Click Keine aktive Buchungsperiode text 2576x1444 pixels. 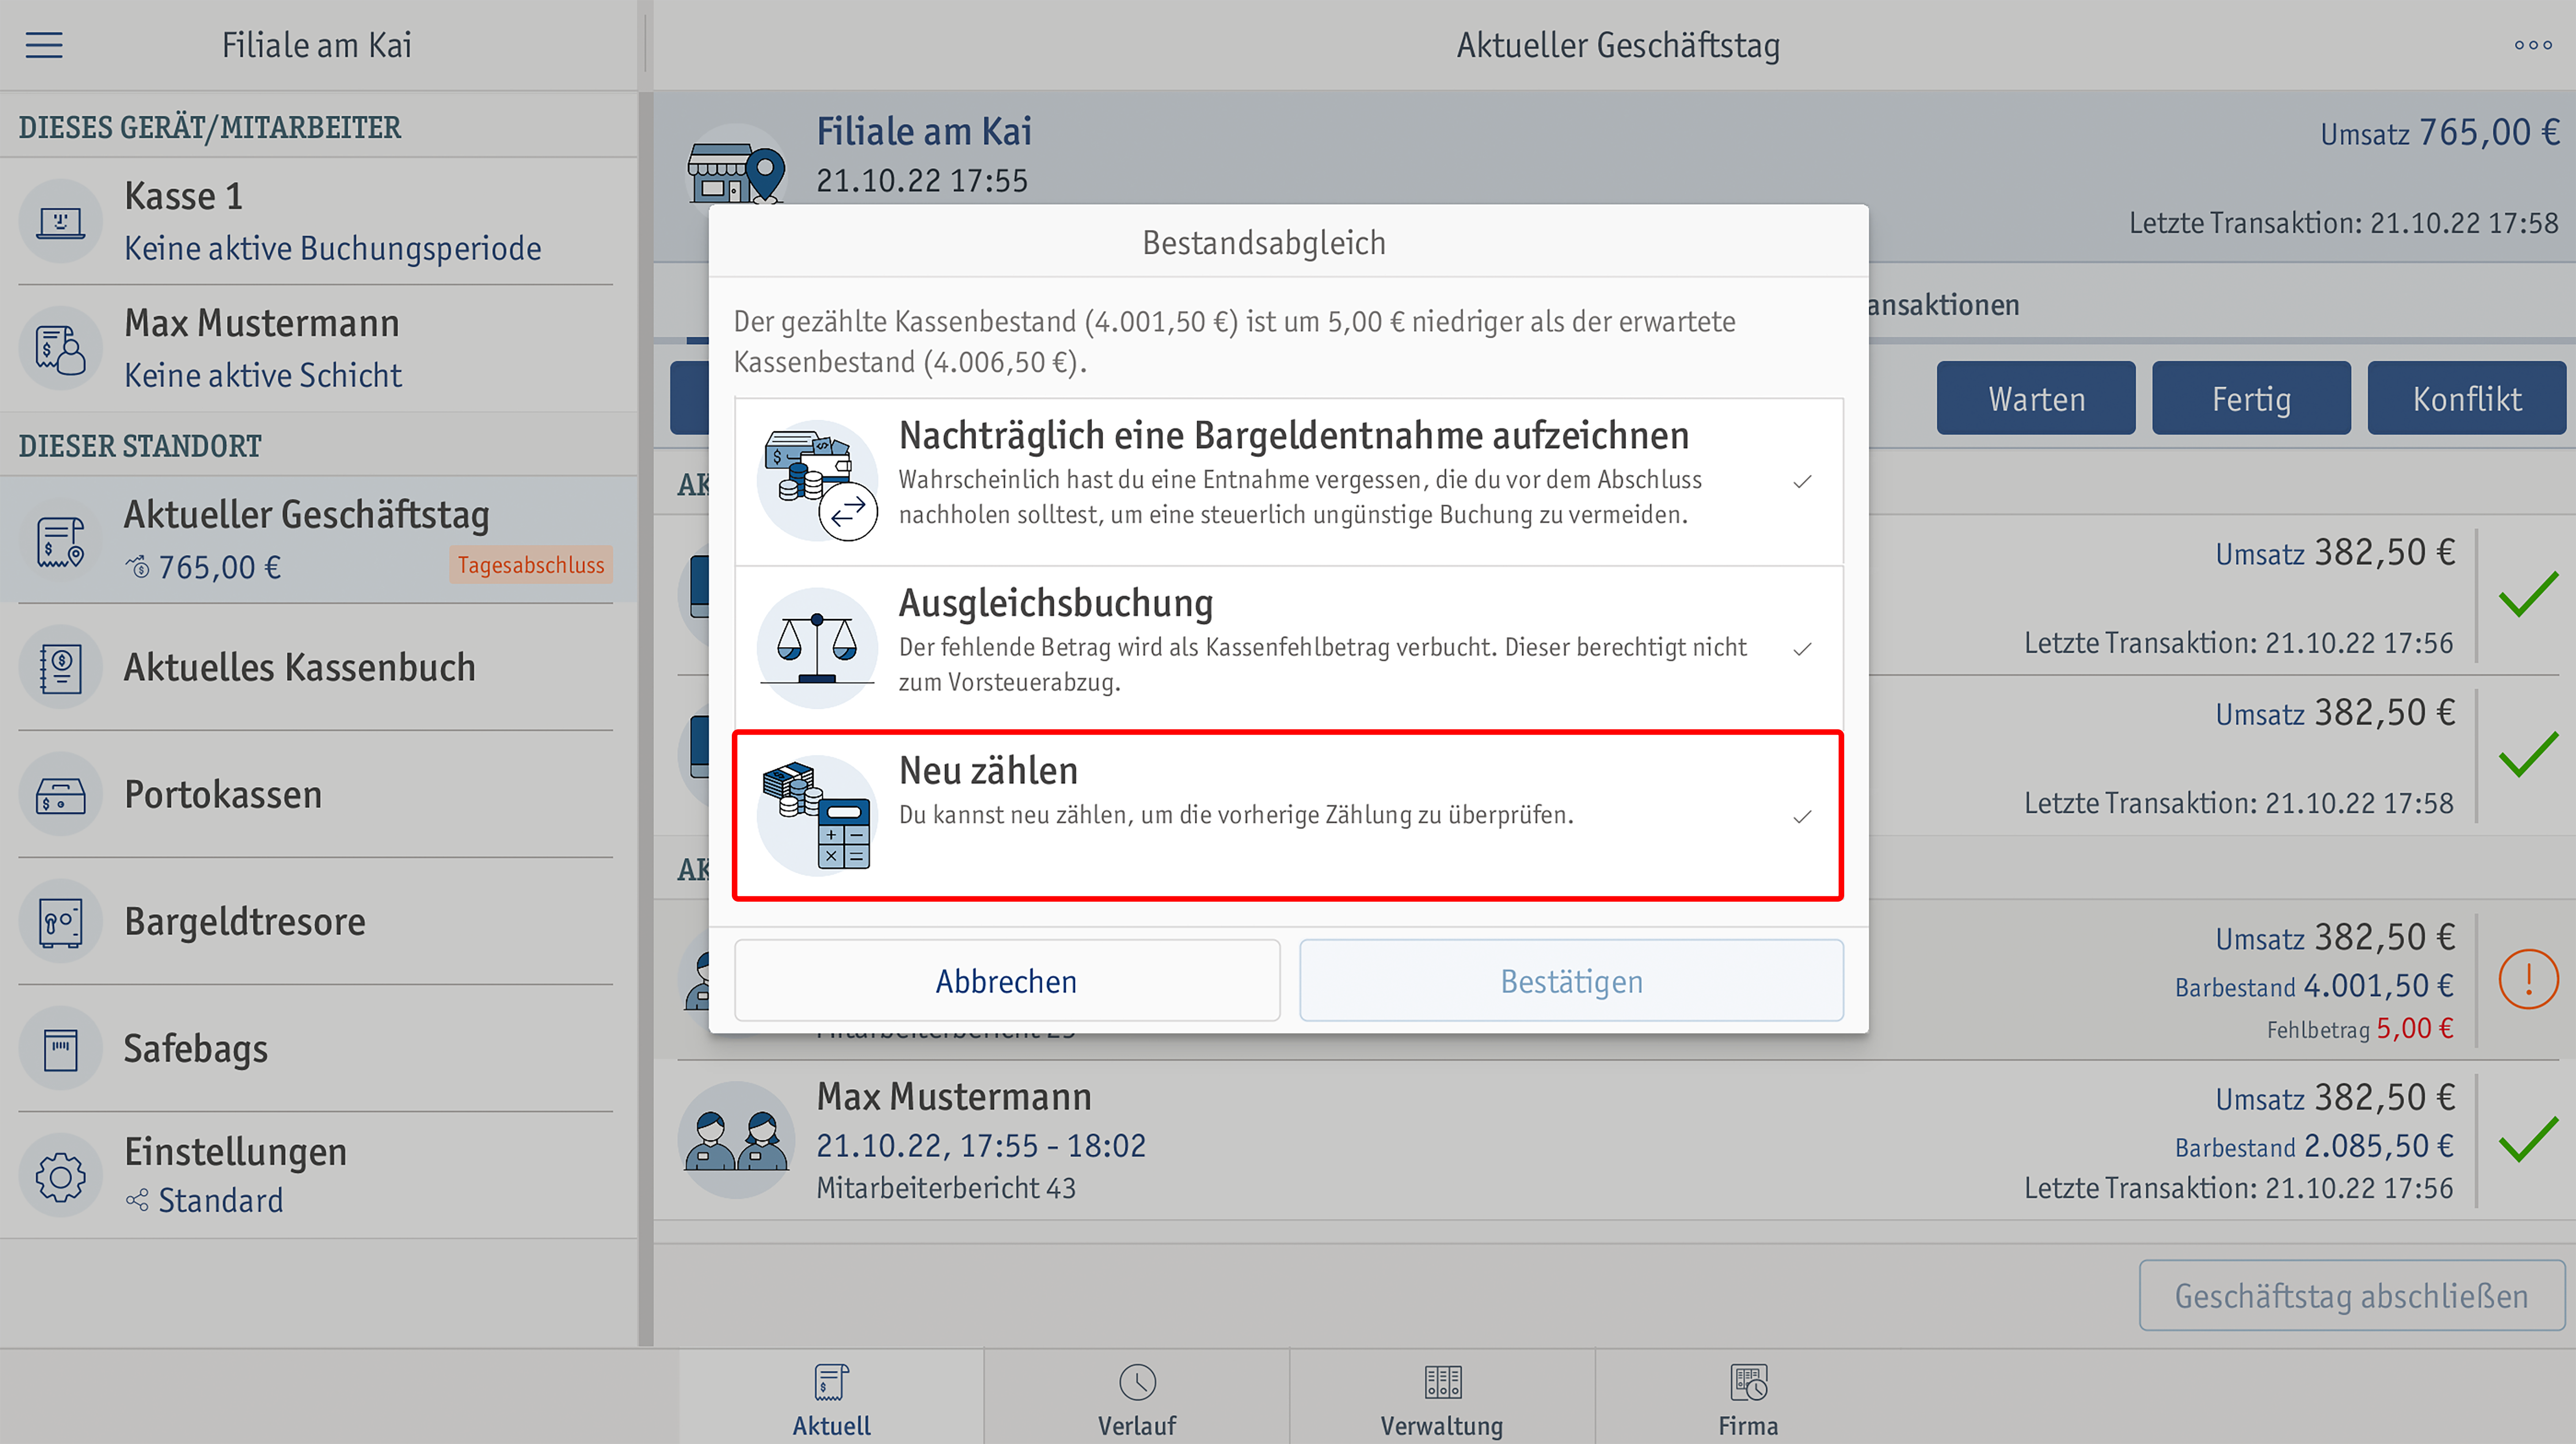coord(333,249)
